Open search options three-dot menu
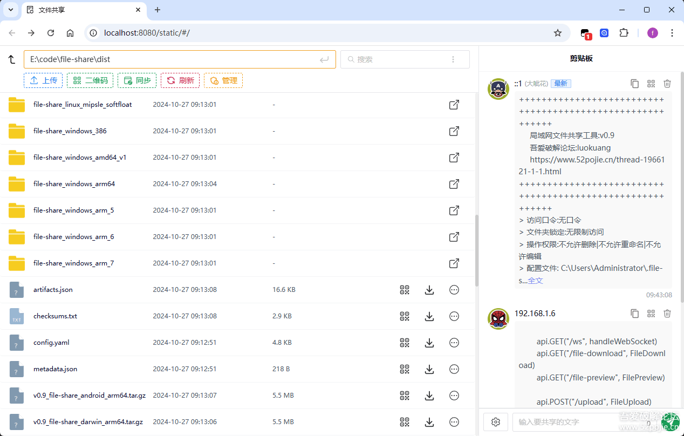This screenshot has height=436, width=684. 453,59
